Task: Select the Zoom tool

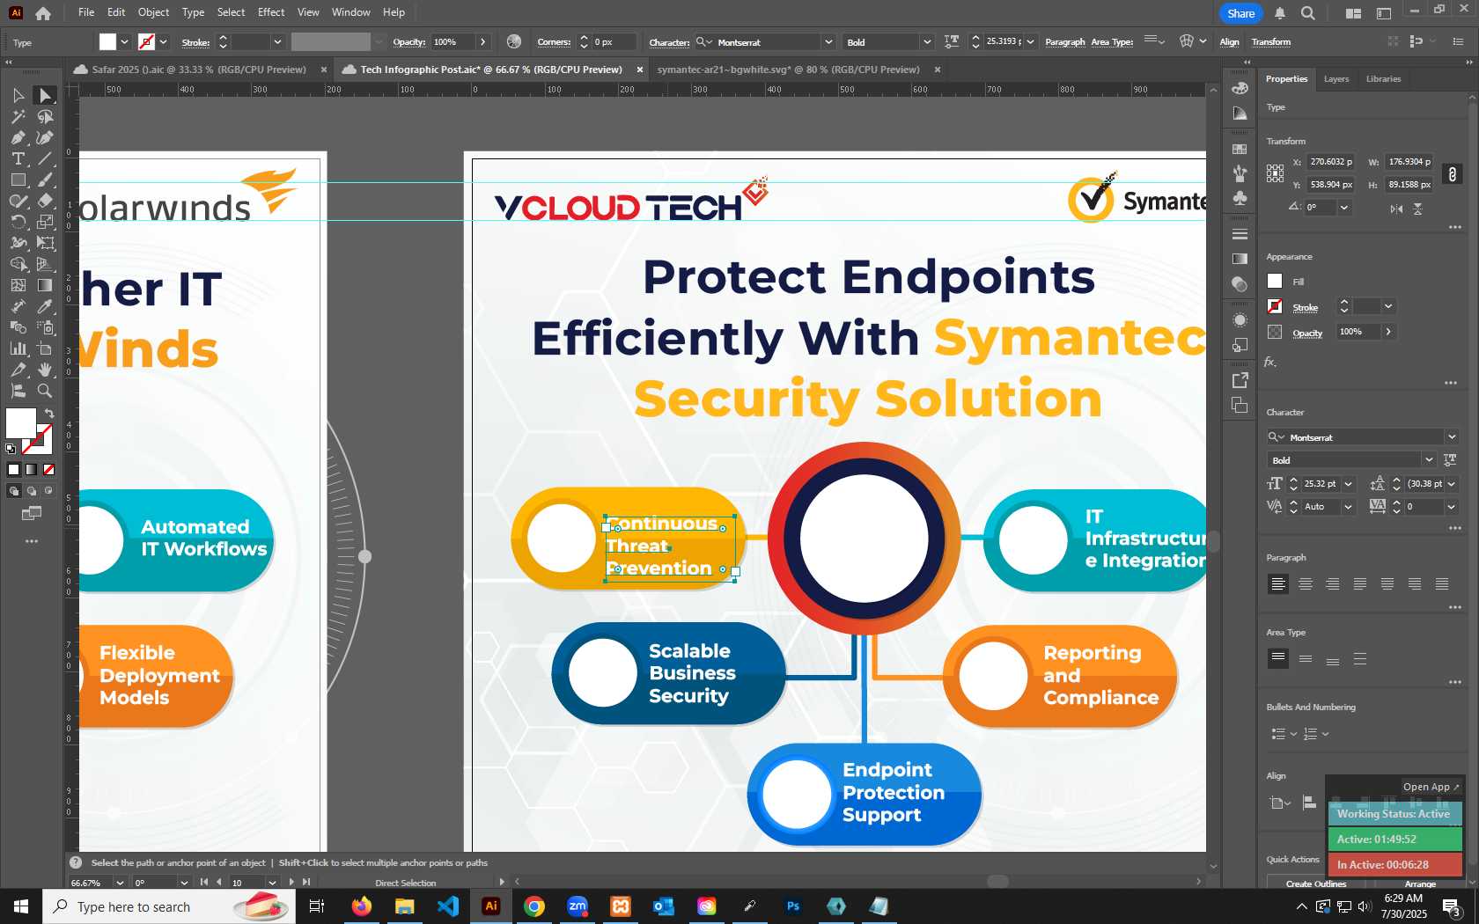Action: (x=45, y=391)
